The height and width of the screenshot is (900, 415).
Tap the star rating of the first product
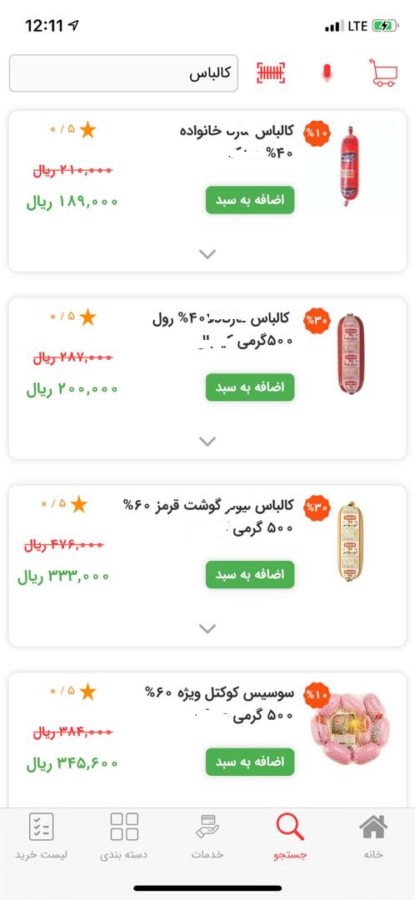point(72,130)
